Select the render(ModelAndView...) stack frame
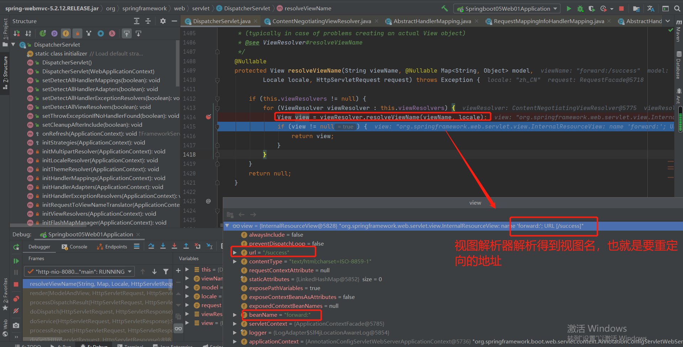683x347 pixels. (x=98, y=293)
